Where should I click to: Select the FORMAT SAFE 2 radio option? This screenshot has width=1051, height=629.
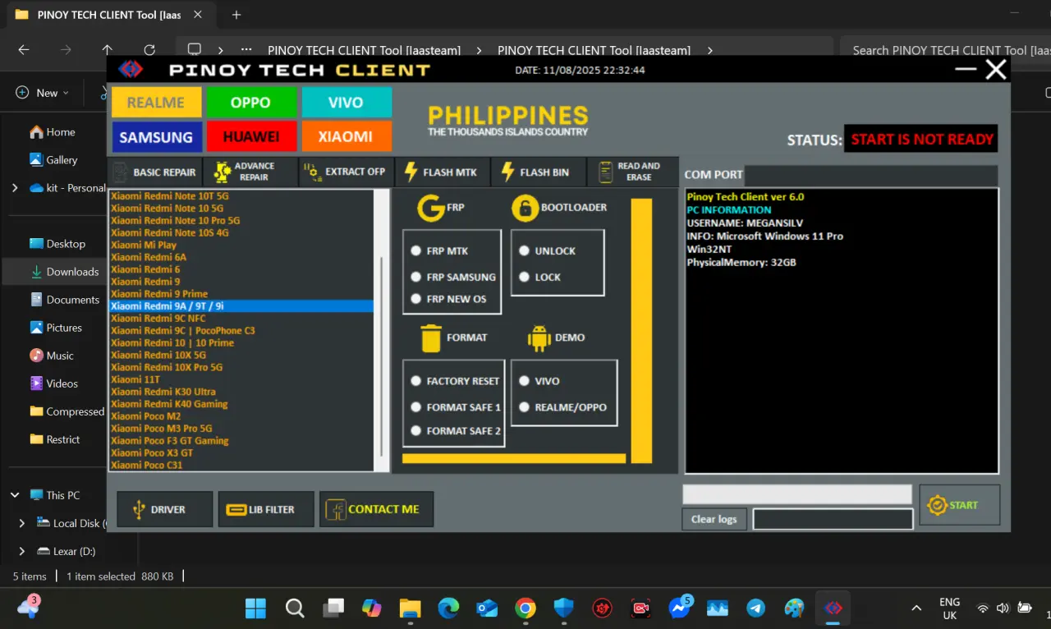click(x=416, y=430)
